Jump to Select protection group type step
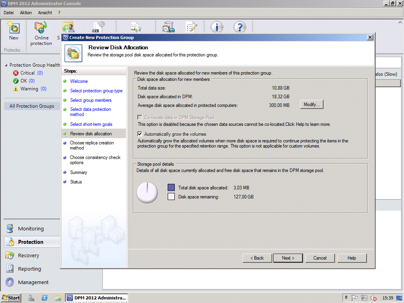This screenshot has height=303, width=404. tap(96, 91)
